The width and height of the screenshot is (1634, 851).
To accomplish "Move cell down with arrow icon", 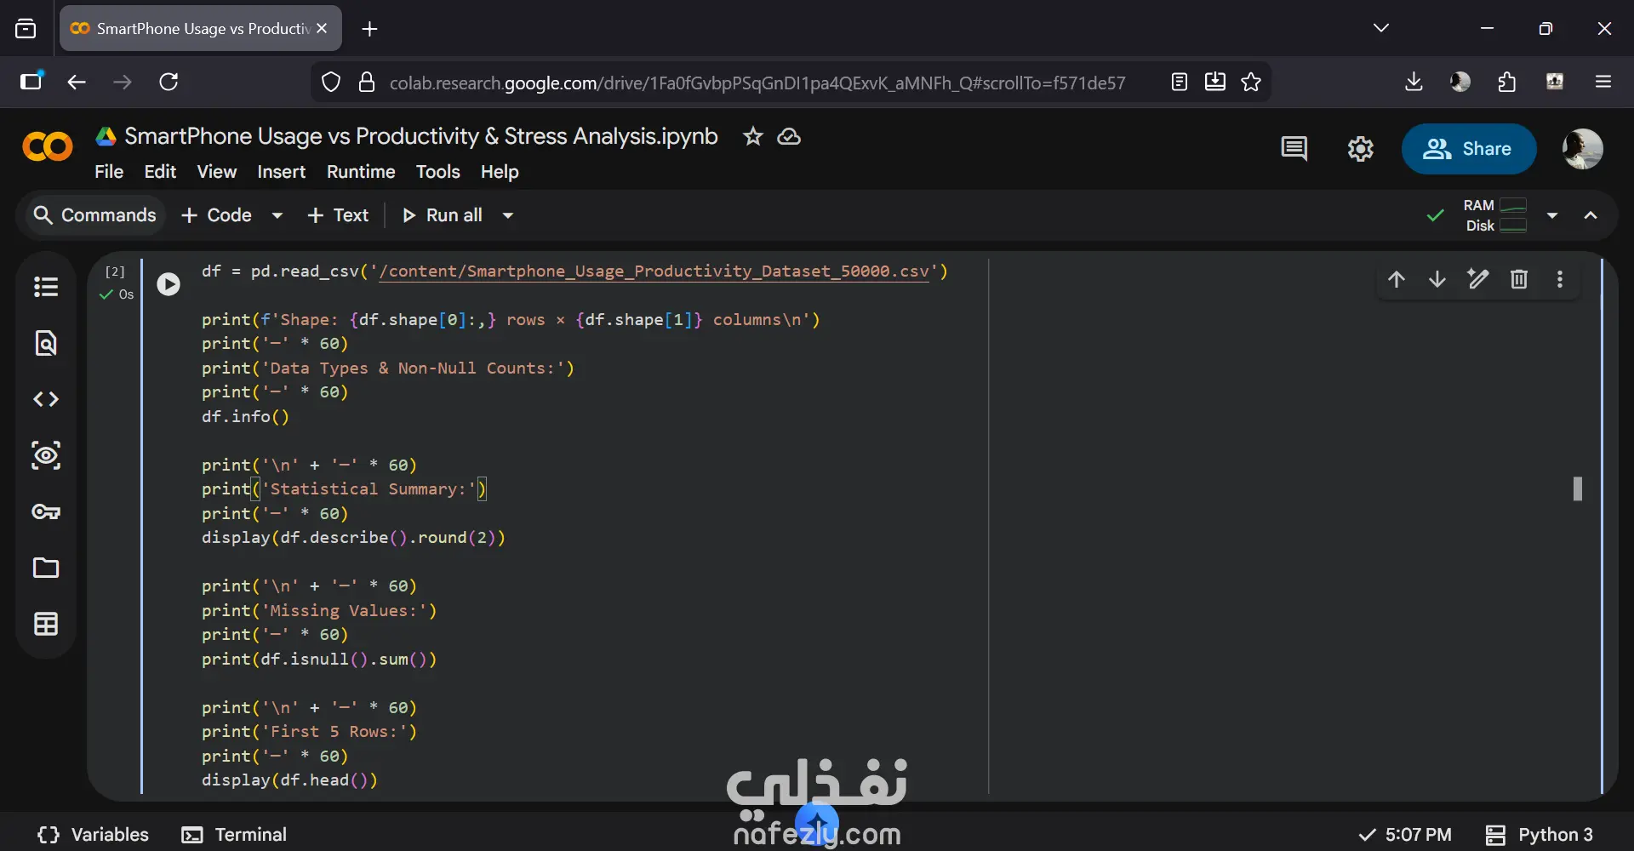I will pos(1437,279).
